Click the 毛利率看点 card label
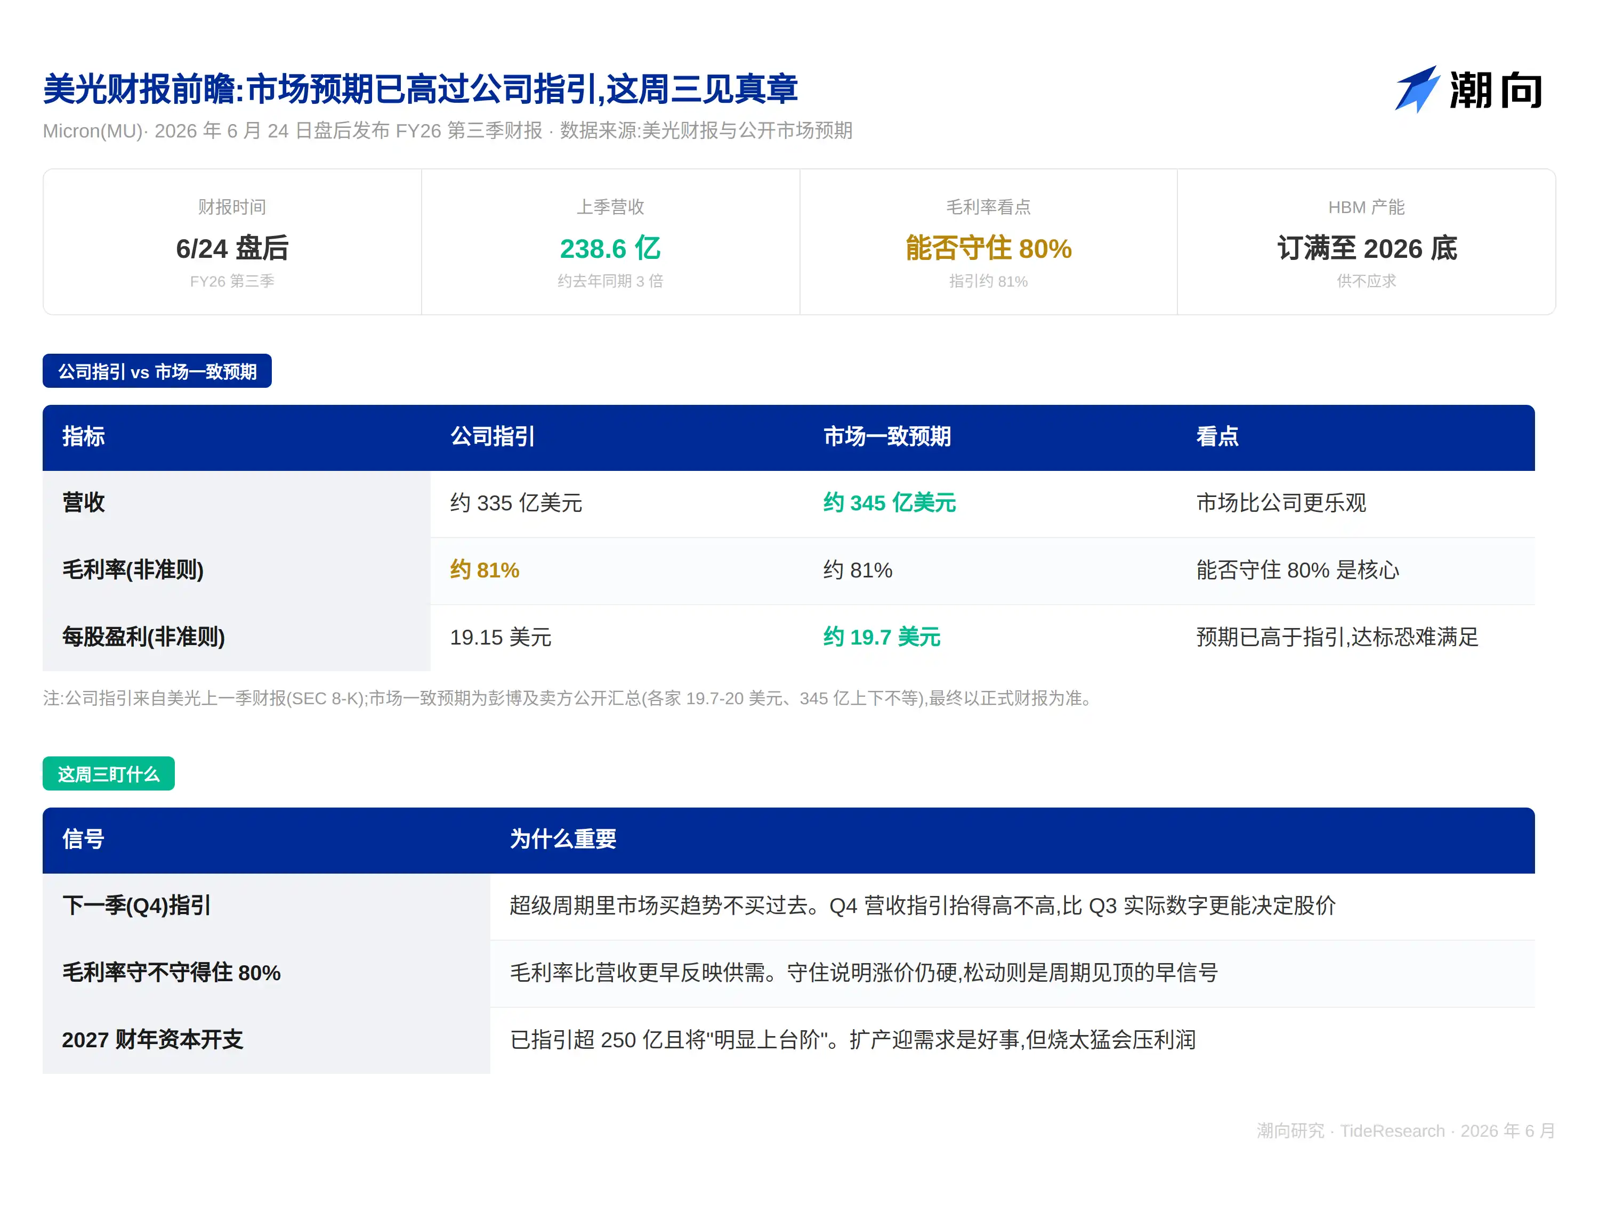Viewport: 1599px width, 1206px height. point(988,207)
